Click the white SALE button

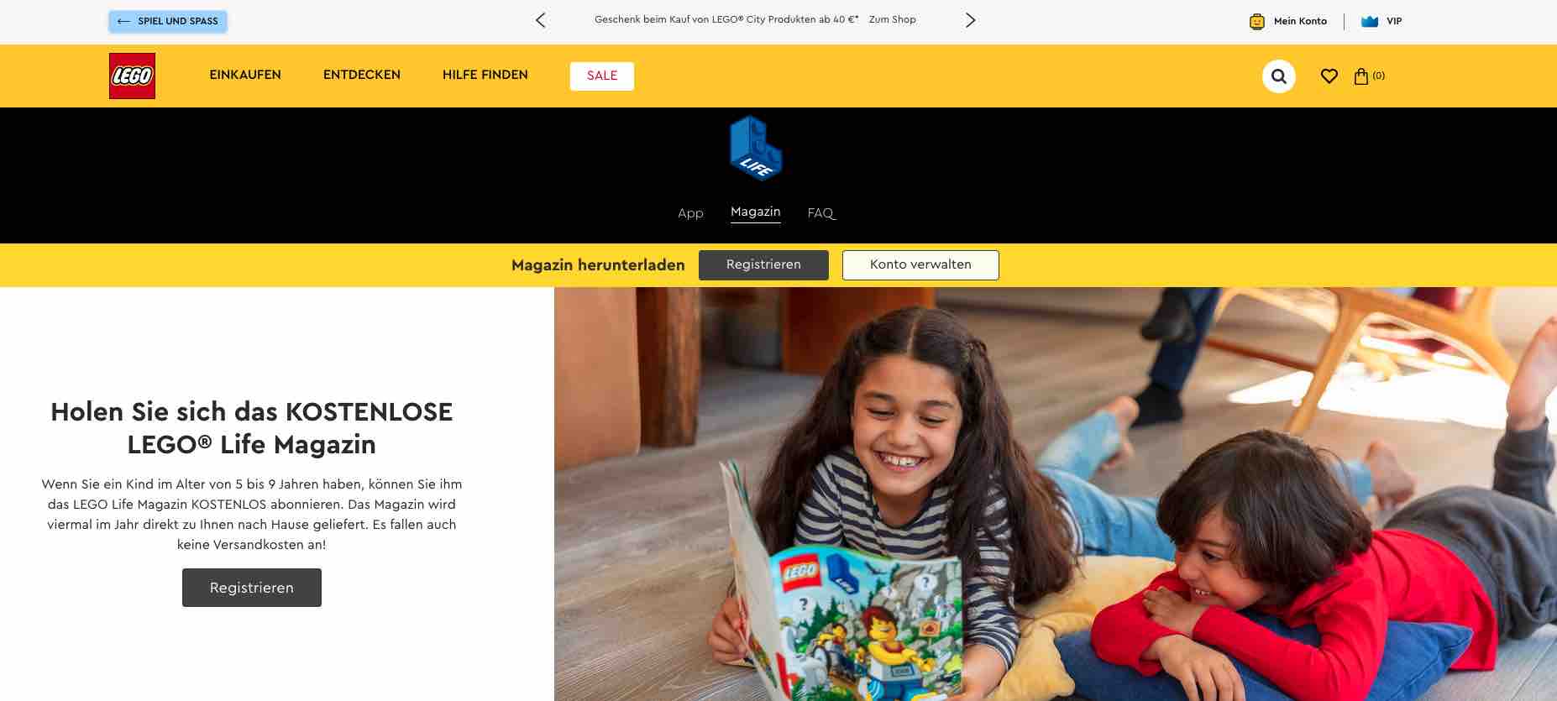(x=602, y=76)
